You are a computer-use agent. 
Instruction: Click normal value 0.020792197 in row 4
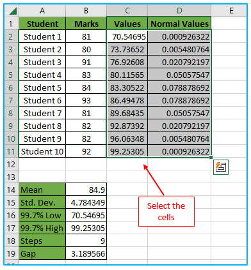click(x=179, y=62)
